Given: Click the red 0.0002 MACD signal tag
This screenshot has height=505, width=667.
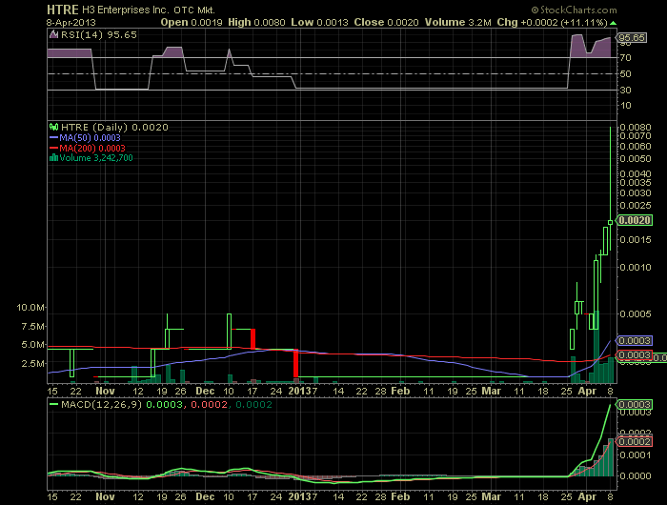Looking at the screenshot, I should [635, 441].
